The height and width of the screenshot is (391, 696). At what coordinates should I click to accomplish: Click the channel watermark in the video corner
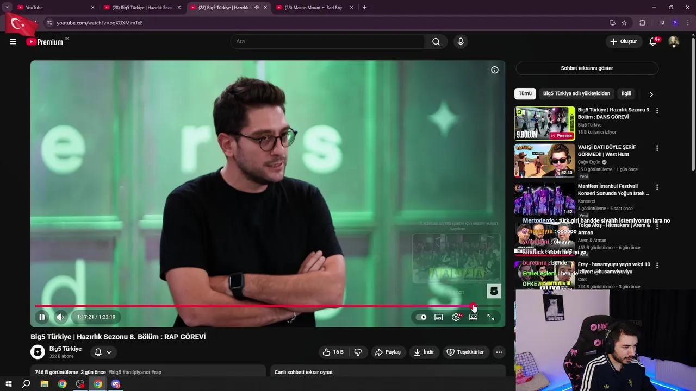pyautogui.click(x=494, y=291)
